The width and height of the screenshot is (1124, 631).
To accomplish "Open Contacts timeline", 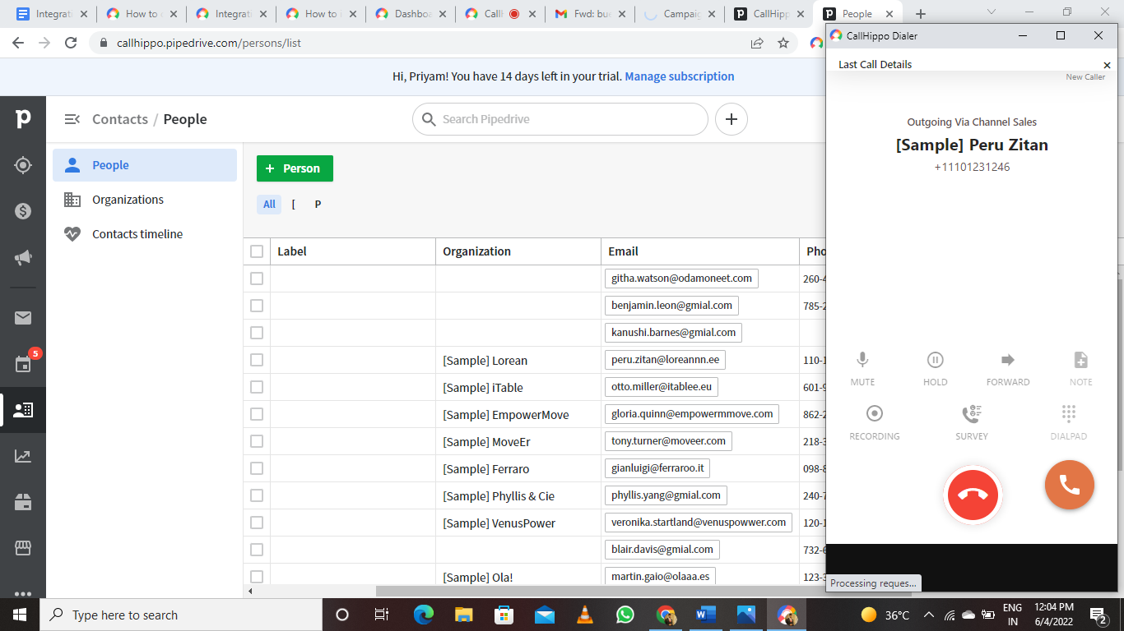I will (x=145, y=234).
